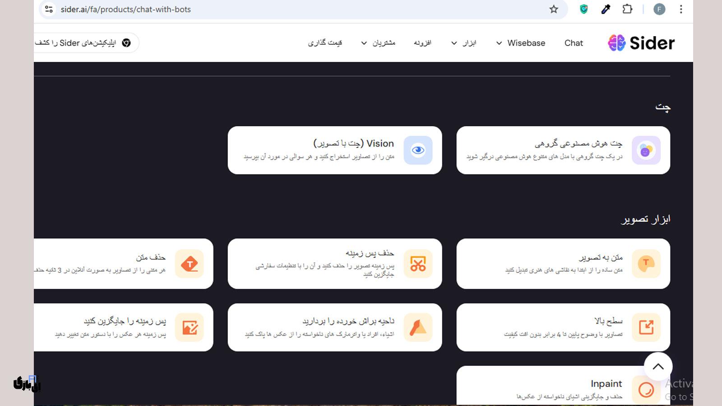Click the remove text diamond T icon
This screenshot has width=722, height=406.
(x=190, y=263)
